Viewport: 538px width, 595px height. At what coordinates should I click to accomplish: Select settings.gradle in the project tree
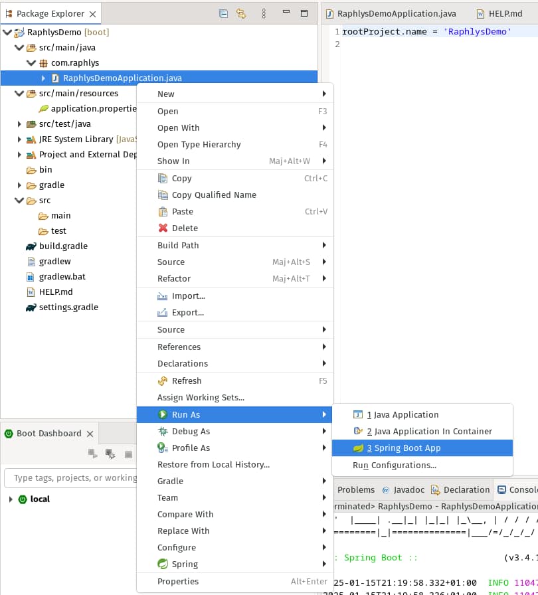point(68,307)
